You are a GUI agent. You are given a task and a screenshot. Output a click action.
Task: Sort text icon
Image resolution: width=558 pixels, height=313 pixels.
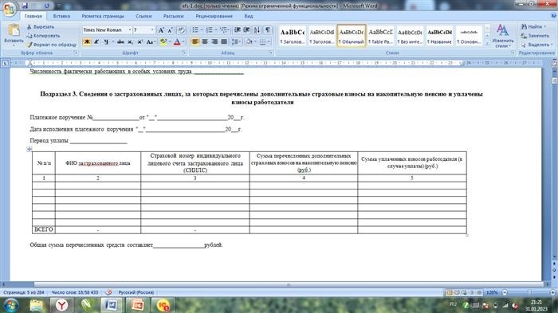257,30
